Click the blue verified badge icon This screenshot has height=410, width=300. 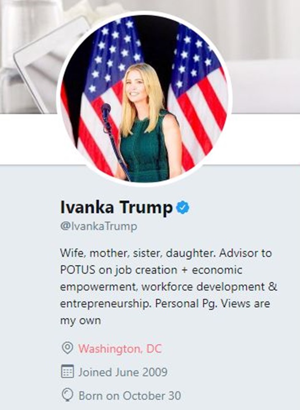point(183,207)
